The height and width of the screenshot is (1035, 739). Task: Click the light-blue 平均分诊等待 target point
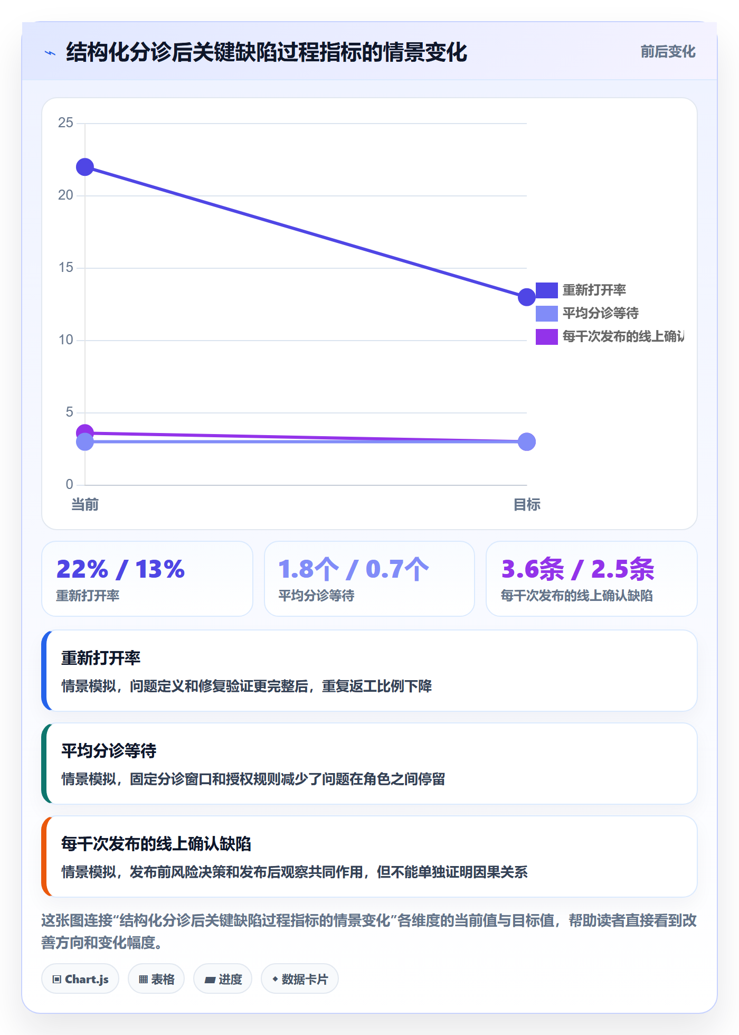pyautogui.click(x=527, y=442)
